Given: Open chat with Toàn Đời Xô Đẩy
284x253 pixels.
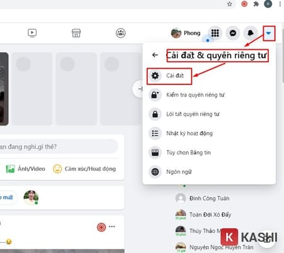Looking at the screenshot, I should click(x=203, y=215).
